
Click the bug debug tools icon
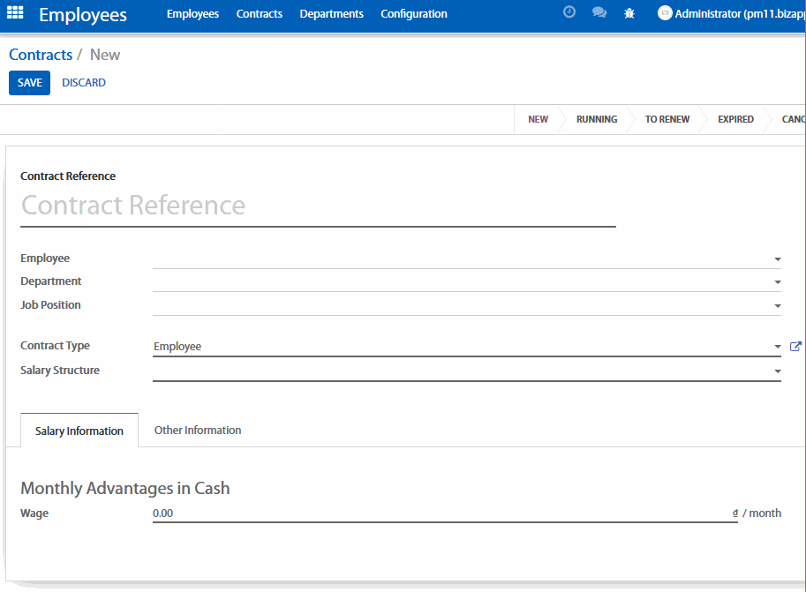tap(629, 13)
